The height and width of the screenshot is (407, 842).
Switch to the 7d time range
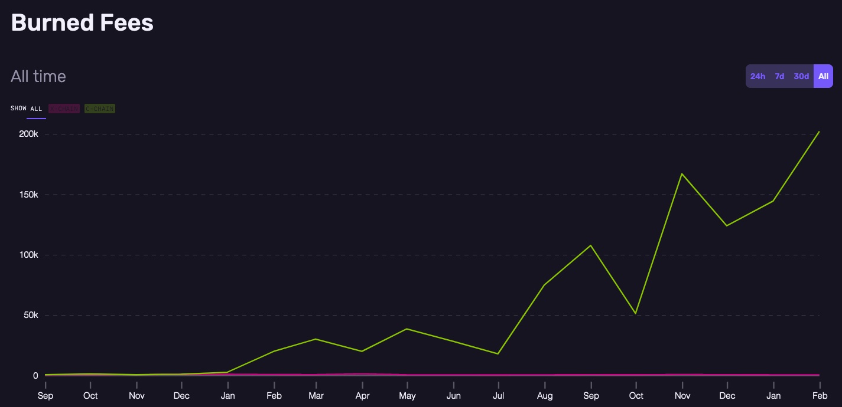(x=779, y=76)
